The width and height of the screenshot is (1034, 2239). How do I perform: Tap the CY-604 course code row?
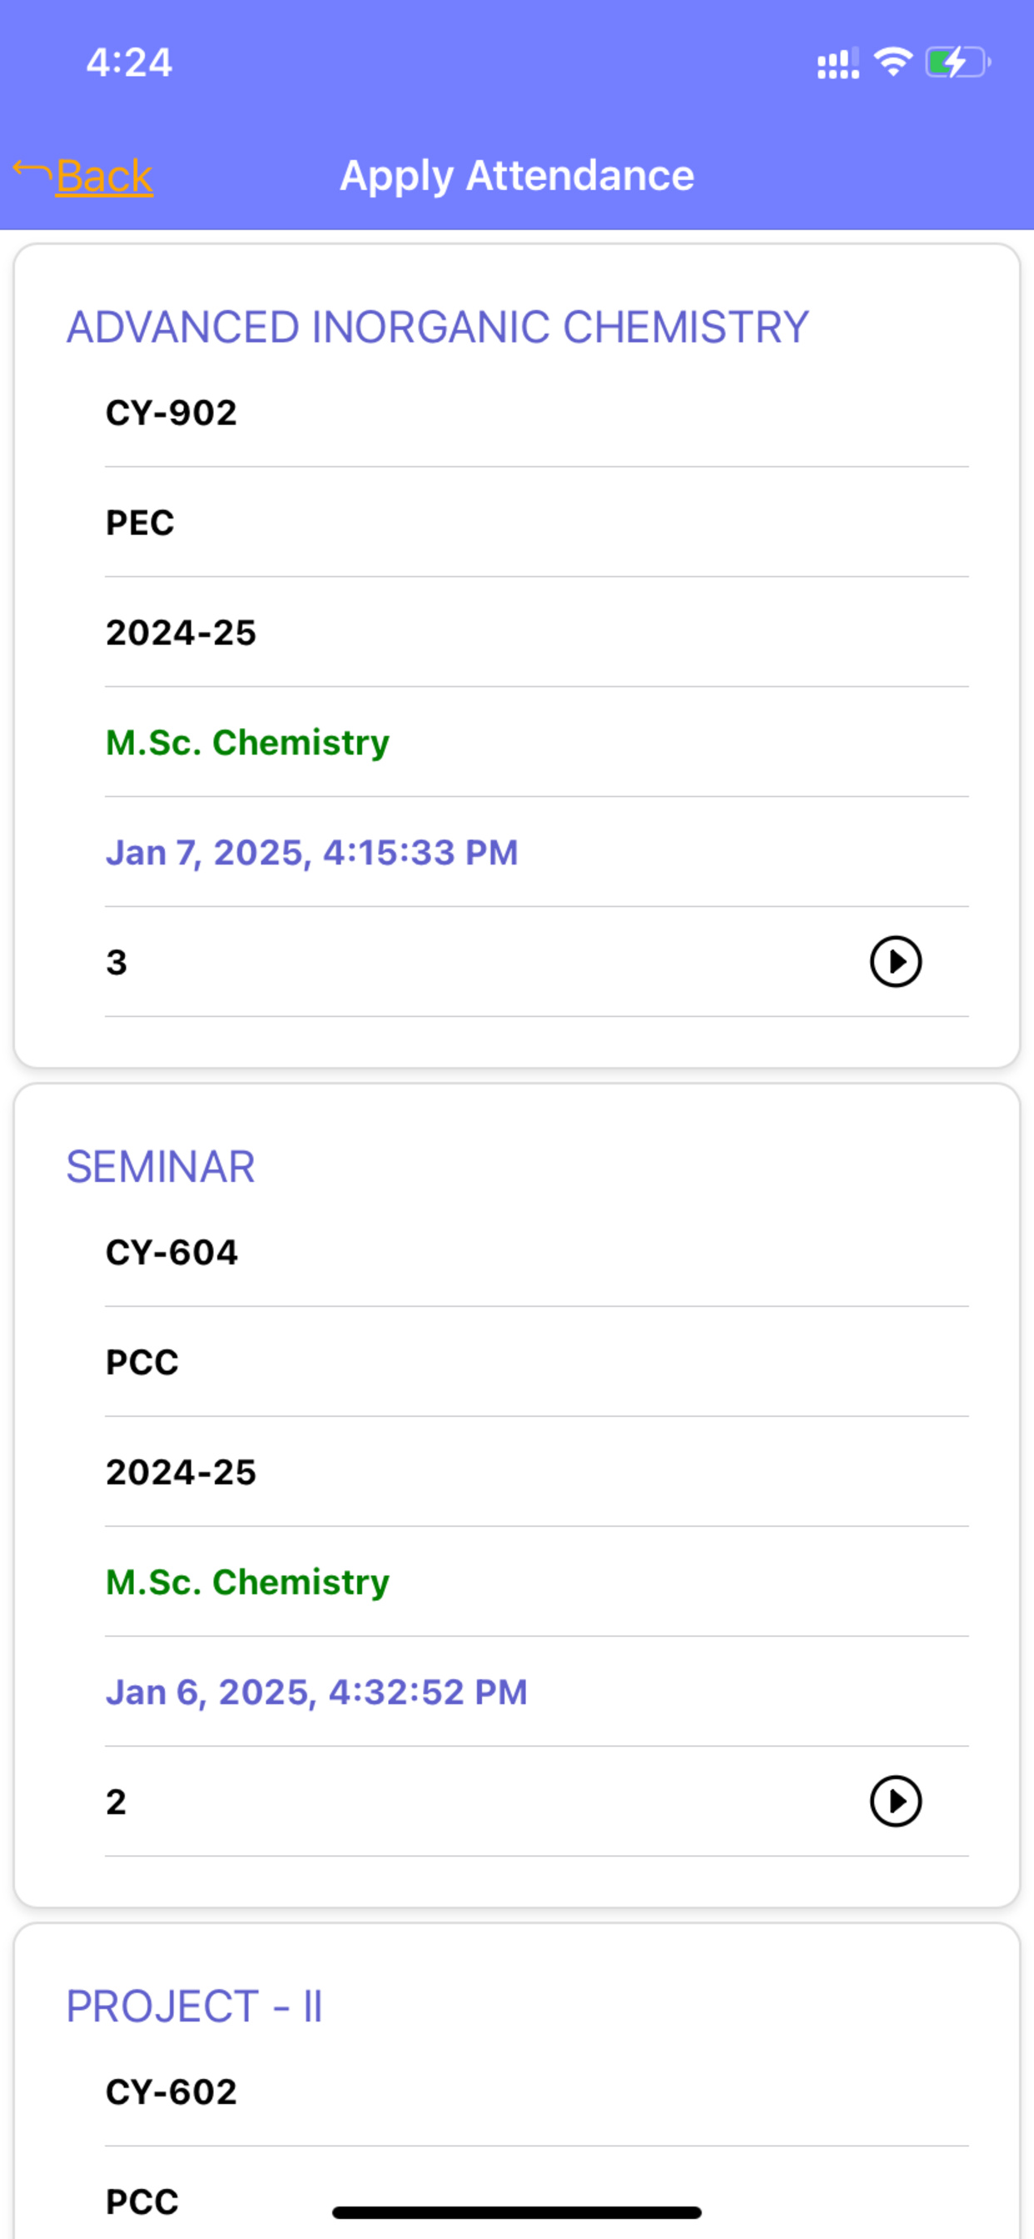click(537, 1253)
